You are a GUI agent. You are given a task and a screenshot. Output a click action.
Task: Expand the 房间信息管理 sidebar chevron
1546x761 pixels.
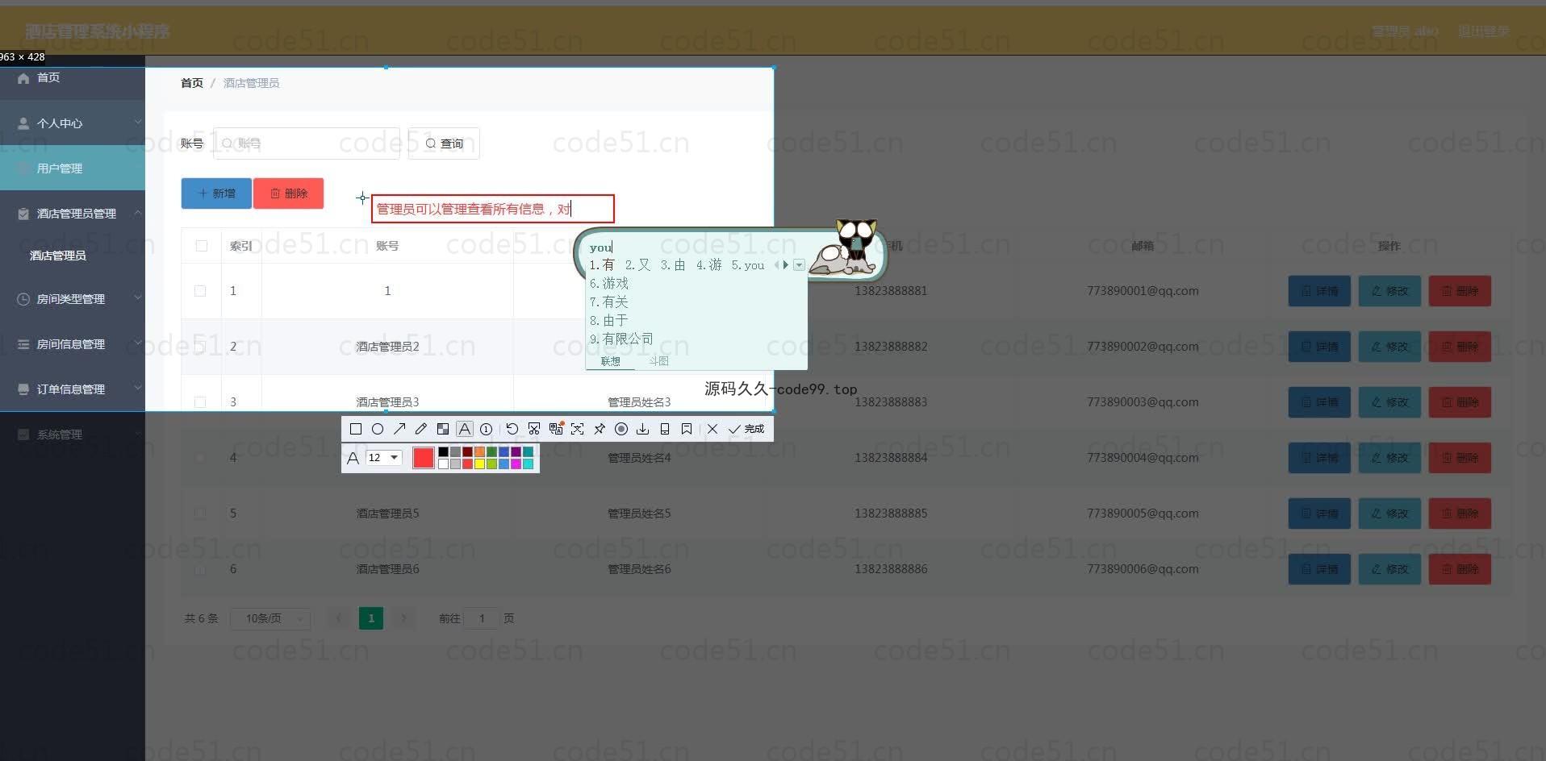tap(138, 343)
